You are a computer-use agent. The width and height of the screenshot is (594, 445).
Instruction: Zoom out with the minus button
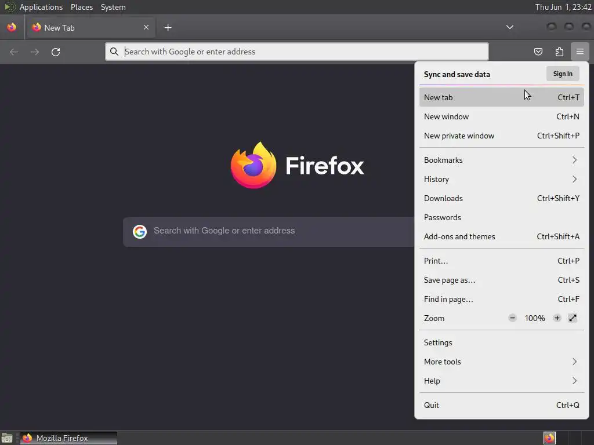pyautogui.click(x=512, y=318)
